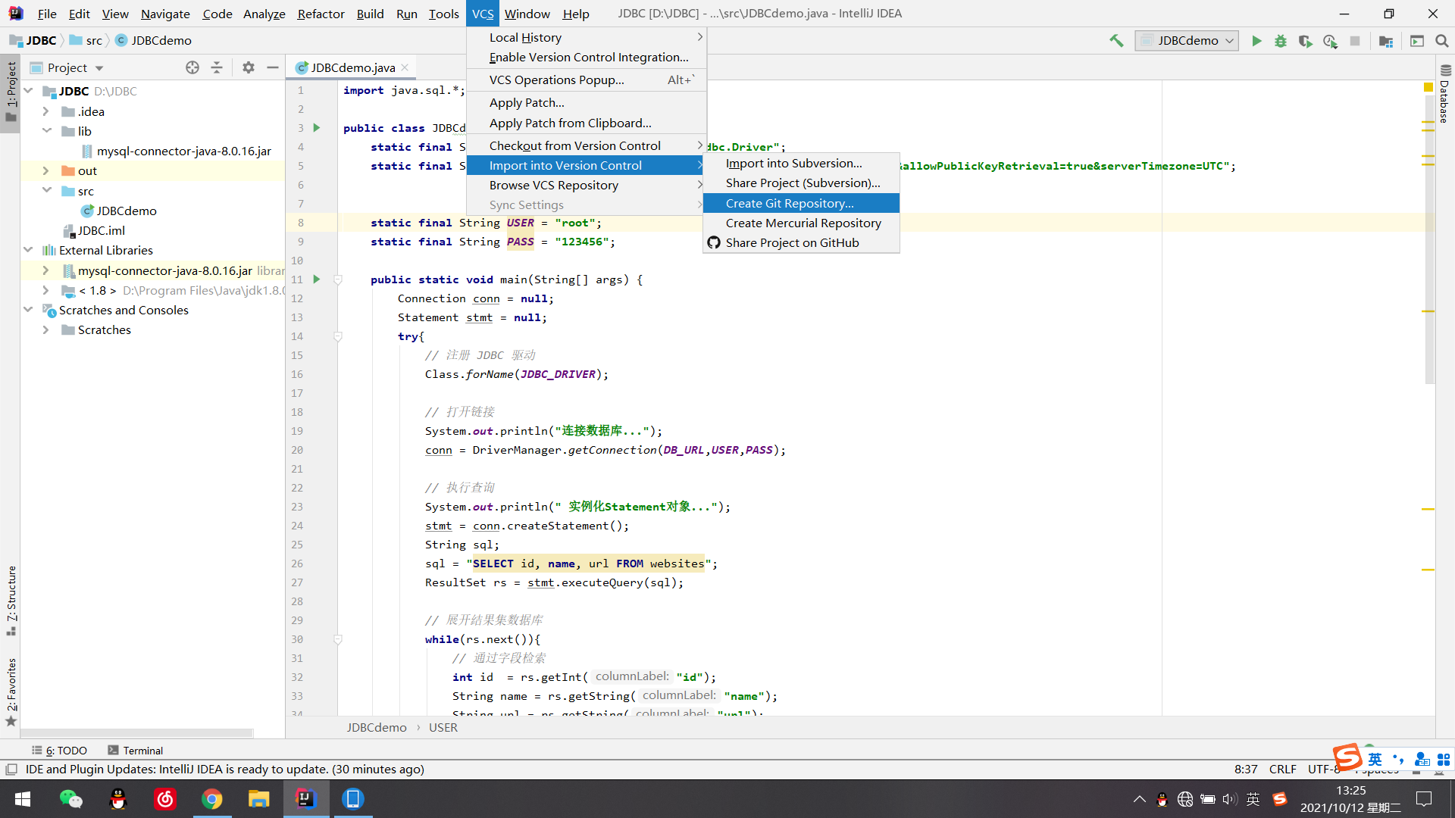The height and width of the screenshot is (818, 1455).
Task: Click Share Project on GitHub option
Action: pos(793,242)
